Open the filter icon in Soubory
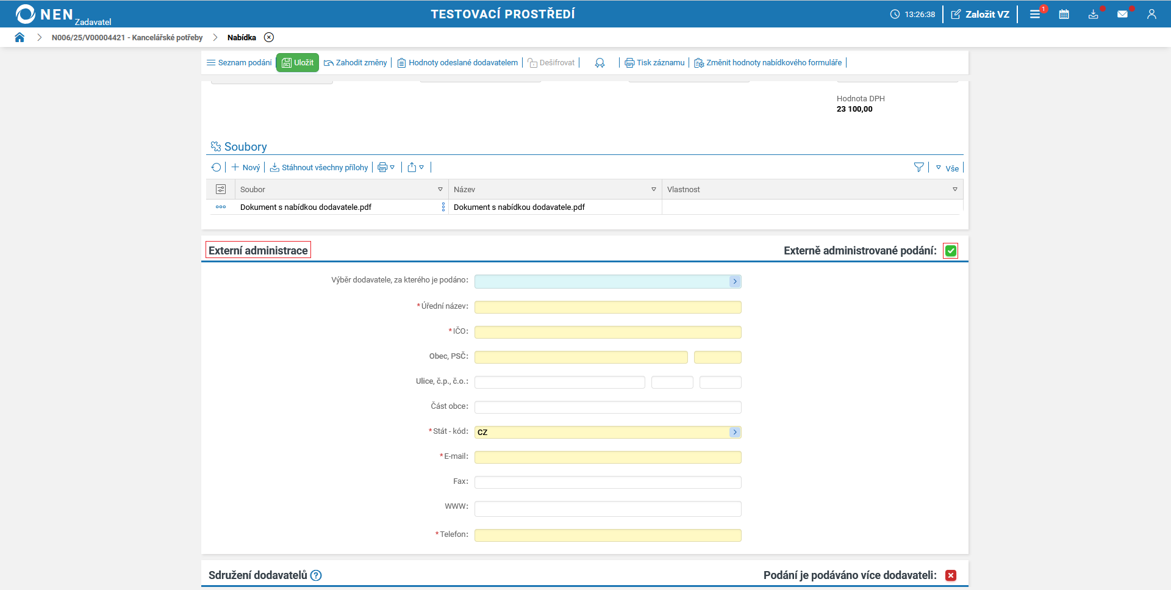This screenshot has height=590, width=1171. [x=919, y=167]
